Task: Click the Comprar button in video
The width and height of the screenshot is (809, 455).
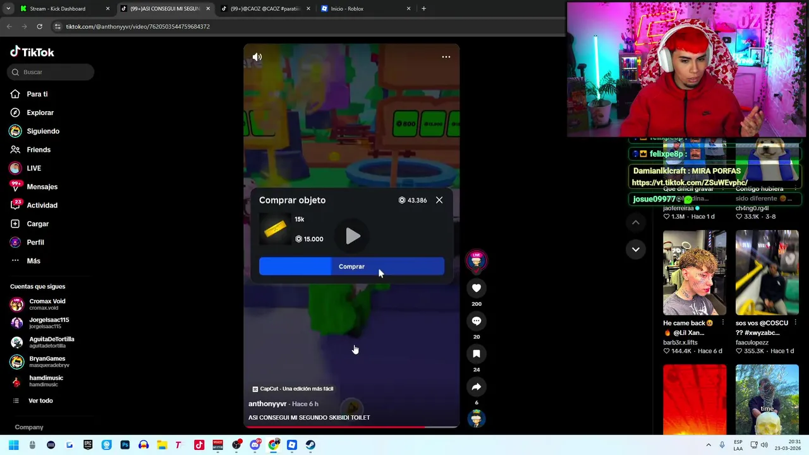Action: (351, 267)
